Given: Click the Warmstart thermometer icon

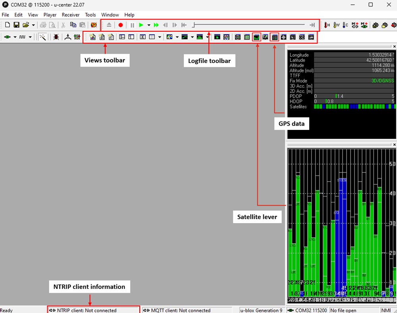Looking at the screenshot, I should click(x=336, y=25).
